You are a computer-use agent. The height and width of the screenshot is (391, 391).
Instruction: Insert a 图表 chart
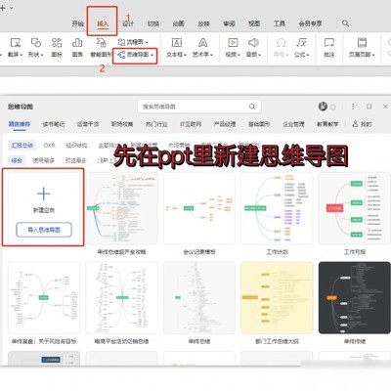(77, 48)
